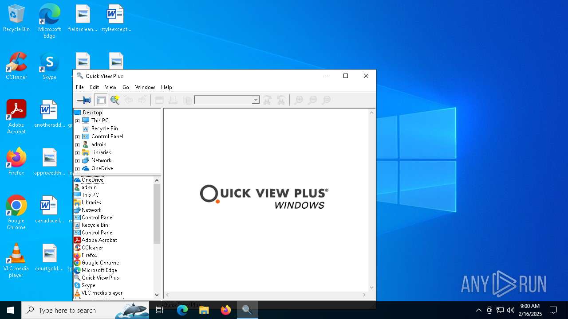Click view pane vertical scrollbar down arrow
The image size is (568, 319).
(372, 288)
